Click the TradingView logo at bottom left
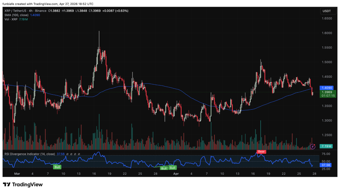The height and width of the screenshot is (192, 340). [x=23, y=184]
